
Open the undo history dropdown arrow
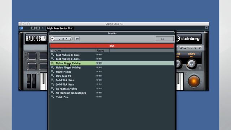tap(185, 48)
